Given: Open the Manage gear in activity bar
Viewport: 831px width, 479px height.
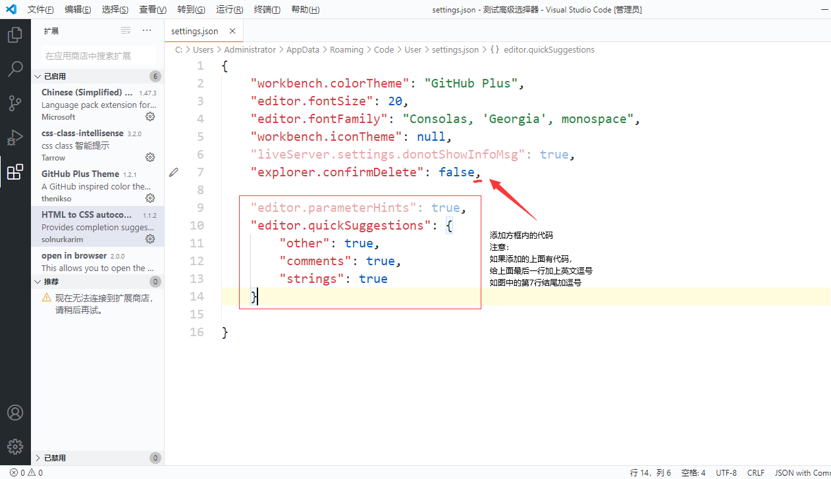Looking at the screenshot, I should (x=15, y=446).
